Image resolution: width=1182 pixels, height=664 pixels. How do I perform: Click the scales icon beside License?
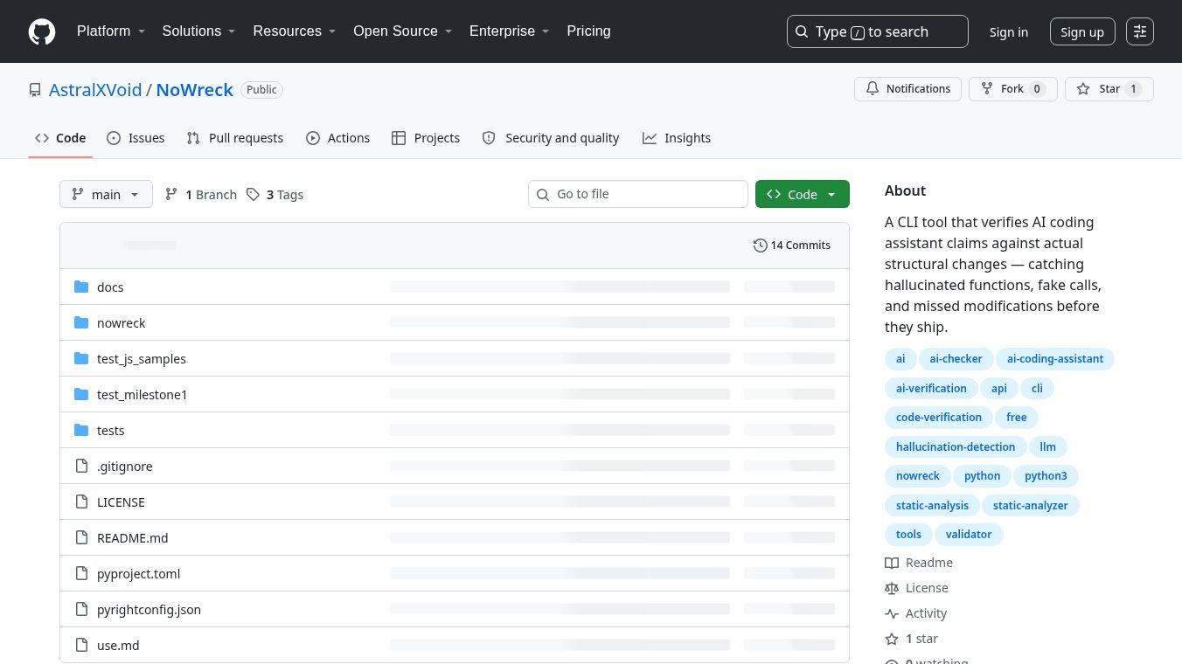pyautogui.click(x=892, y=588)
